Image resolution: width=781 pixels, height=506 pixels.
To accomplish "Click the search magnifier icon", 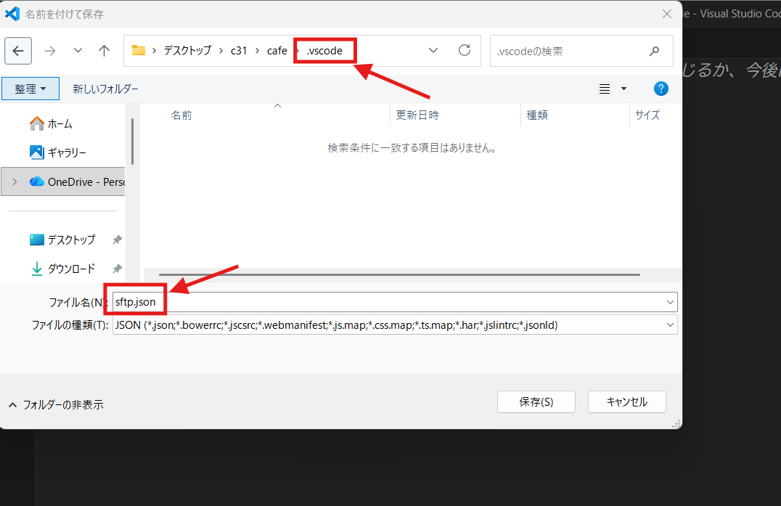I will coord(654,51).
